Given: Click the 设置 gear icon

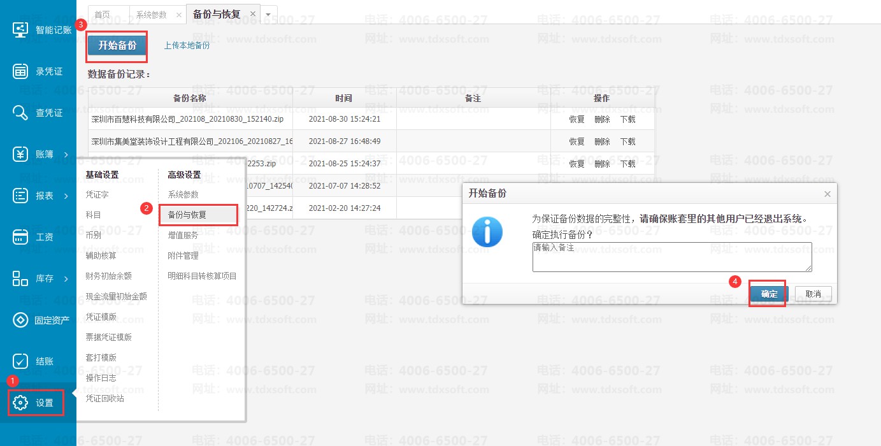Looking at the screenshot, I should (20, 403).
